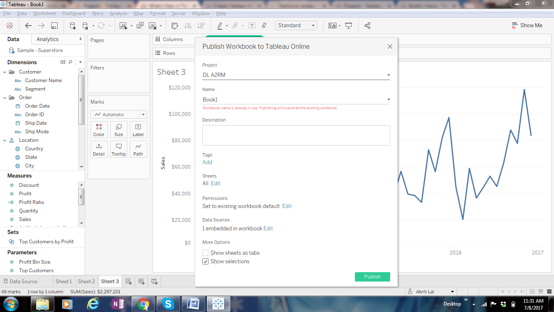Screen dimensions: 554x312
Task: Click the Fix axes pin icon
Action: click(x=264, y=26)
